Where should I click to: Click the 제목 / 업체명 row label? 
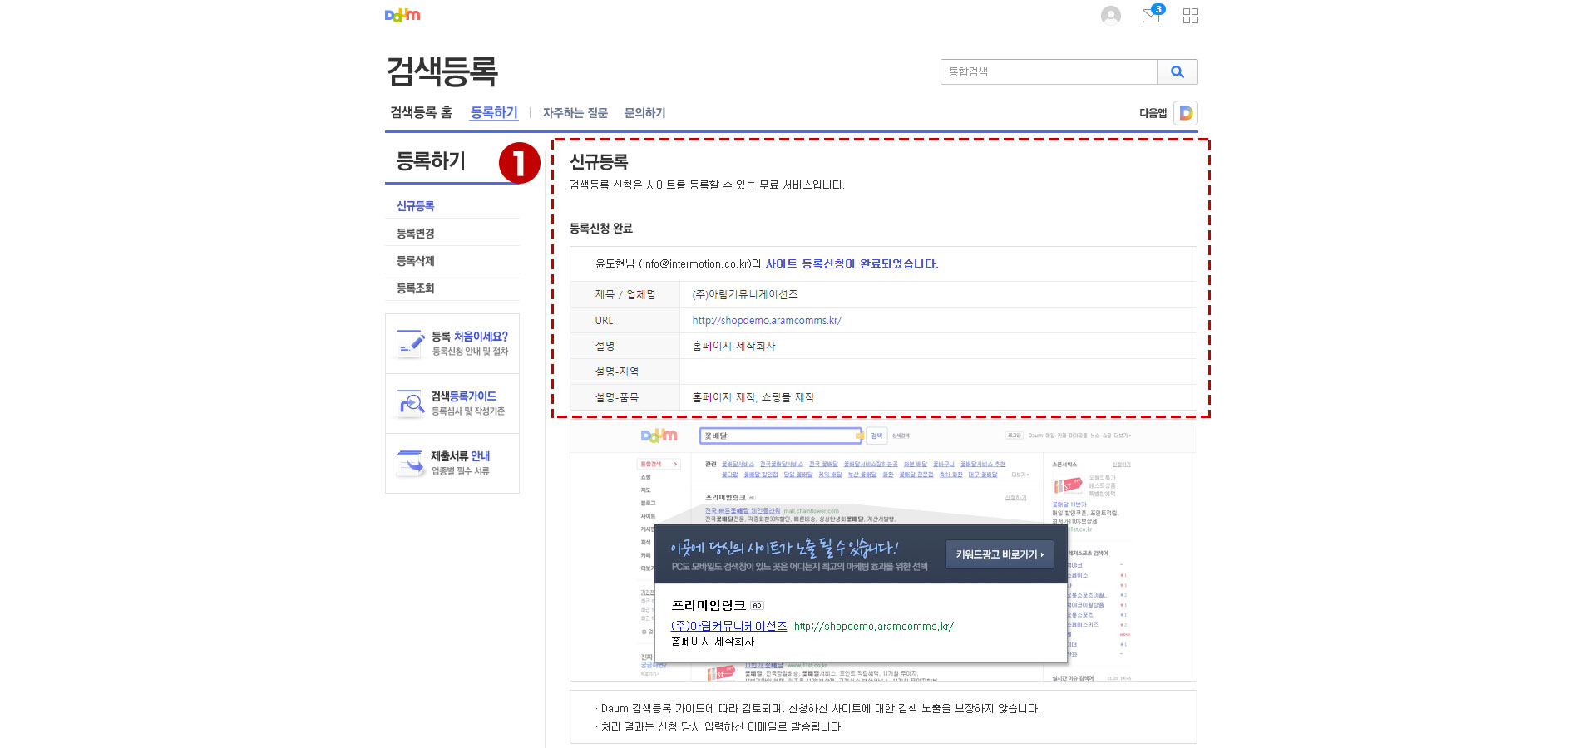[625, 294]
